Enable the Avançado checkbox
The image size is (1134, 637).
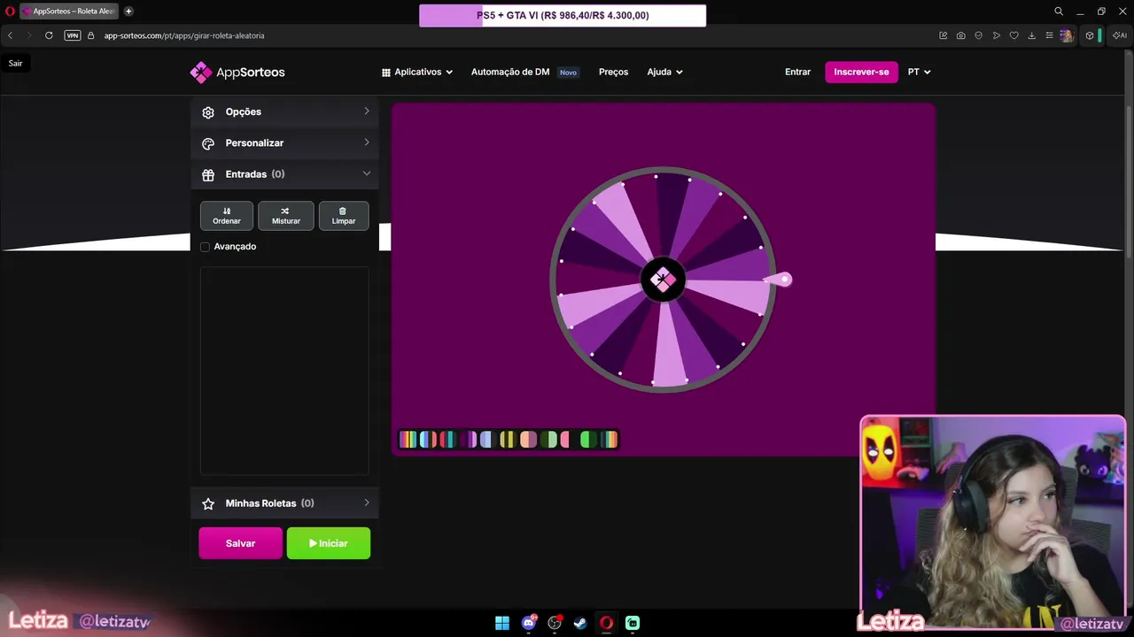[206, 247]
